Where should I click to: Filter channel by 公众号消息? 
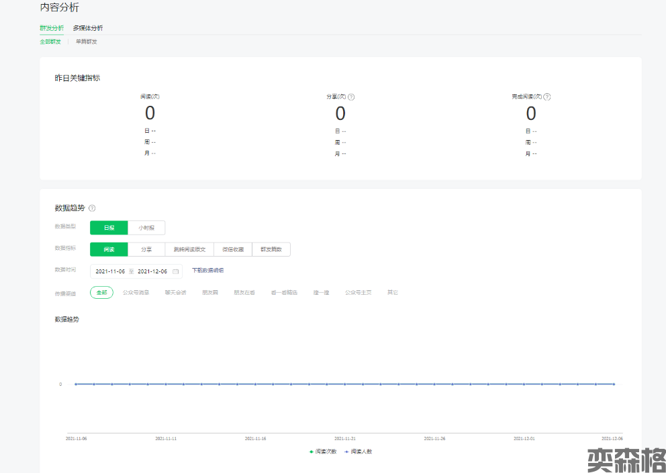coord(136,293)
